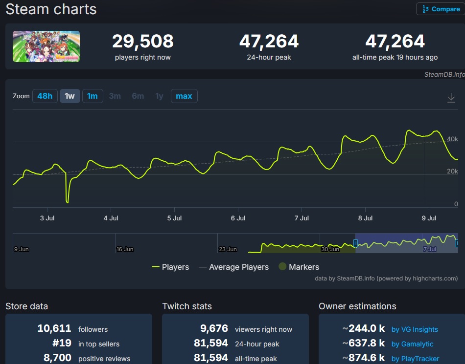Select the 6m zoom range
Image resolution: width=465 pixels, height=364 pixels.
(x=138, y=96)
